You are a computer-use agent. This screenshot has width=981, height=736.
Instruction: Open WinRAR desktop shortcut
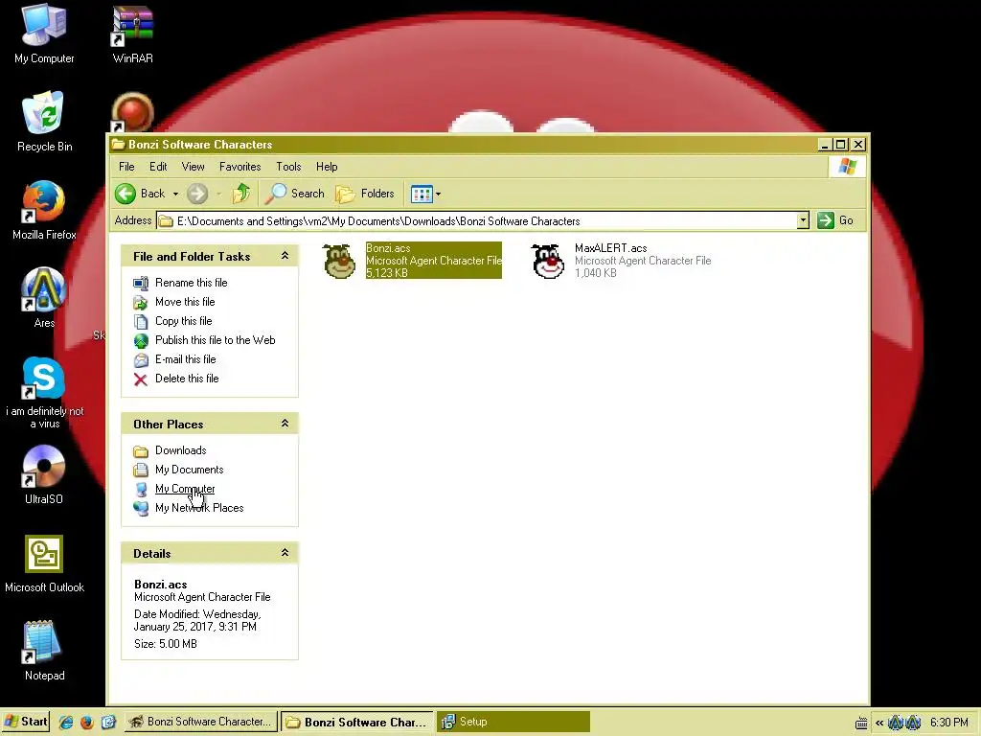click(132, 34)
